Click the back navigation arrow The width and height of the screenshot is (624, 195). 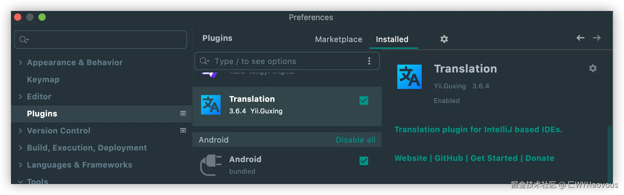pos(580,38)
